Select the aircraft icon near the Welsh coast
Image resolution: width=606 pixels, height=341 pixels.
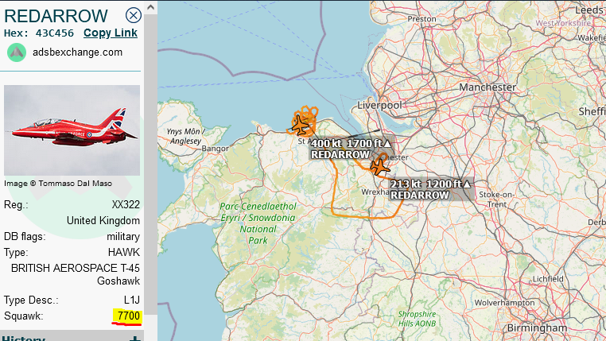tap(300, 126)
